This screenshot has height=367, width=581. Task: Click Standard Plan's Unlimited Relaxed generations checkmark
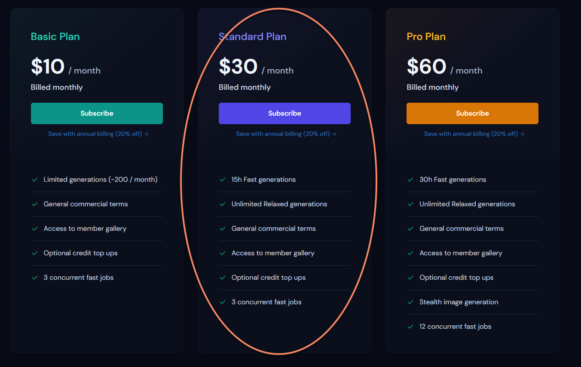223,204
